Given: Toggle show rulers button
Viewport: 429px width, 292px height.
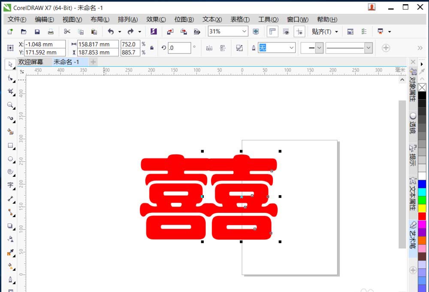Looking at the screenshot, I should 272,31.
